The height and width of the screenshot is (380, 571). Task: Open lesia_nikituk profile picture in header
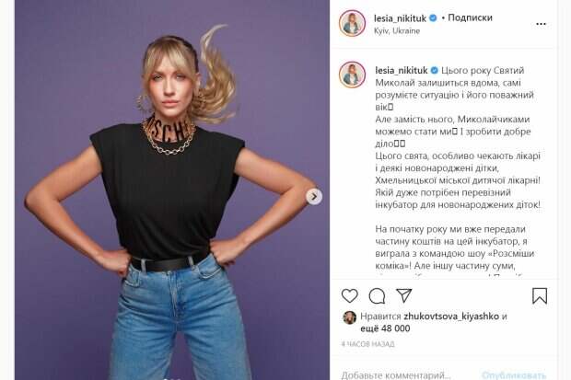pos(352,23)
